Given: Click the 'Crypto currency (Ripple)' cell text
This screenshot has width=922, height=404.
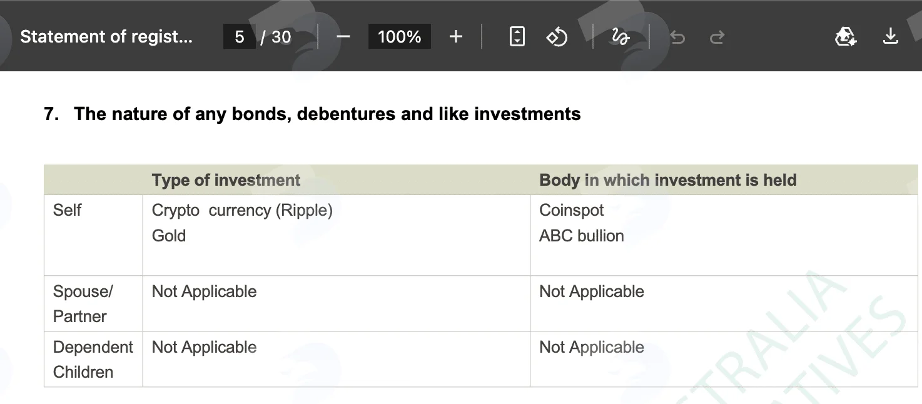Looking at the screenshot, I should click(x=242, y=210).
